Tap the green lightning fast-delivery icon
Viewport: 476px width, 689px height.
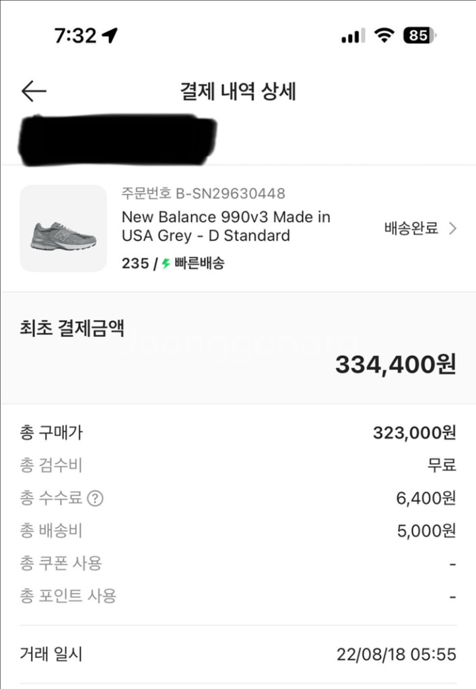pos(166,264)
